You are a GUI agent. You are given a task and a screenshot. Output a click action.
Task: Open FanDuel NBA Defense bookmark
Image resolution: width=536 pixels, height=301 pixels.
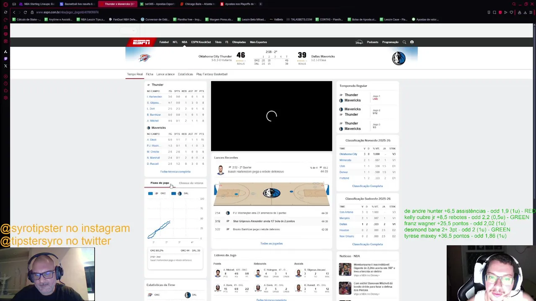(123, 19)
